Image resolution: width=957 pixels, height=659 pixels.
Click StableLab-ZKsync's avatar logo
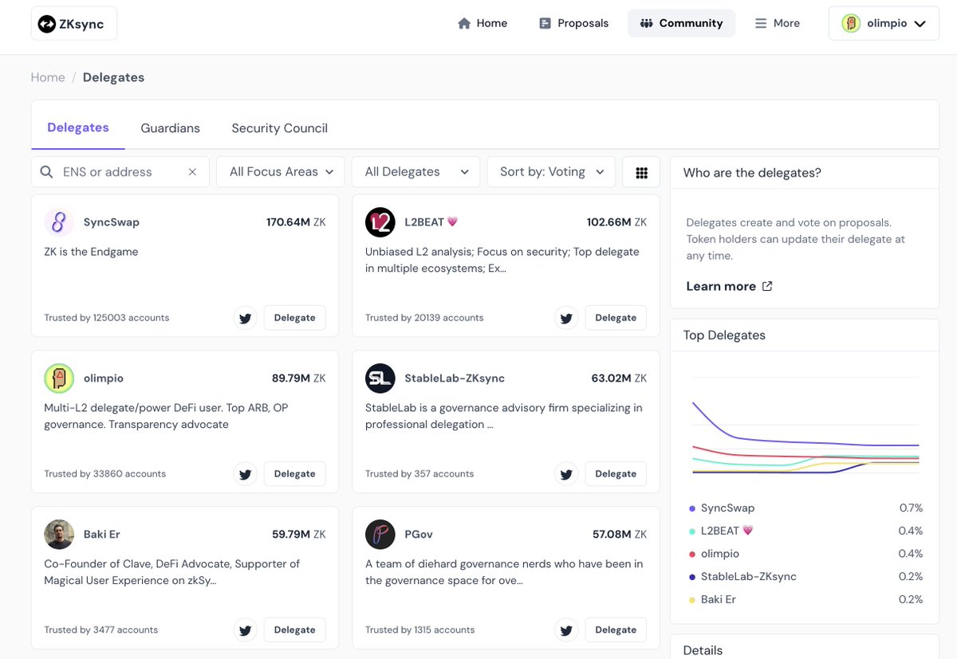coord(380,379)
